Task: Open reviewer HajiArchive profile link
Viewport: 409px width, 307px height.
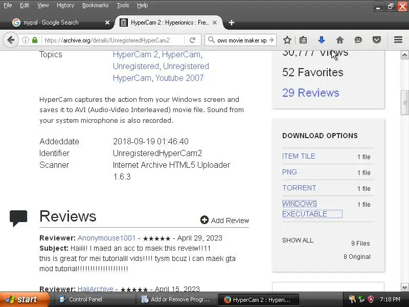Action: point(96,289)
